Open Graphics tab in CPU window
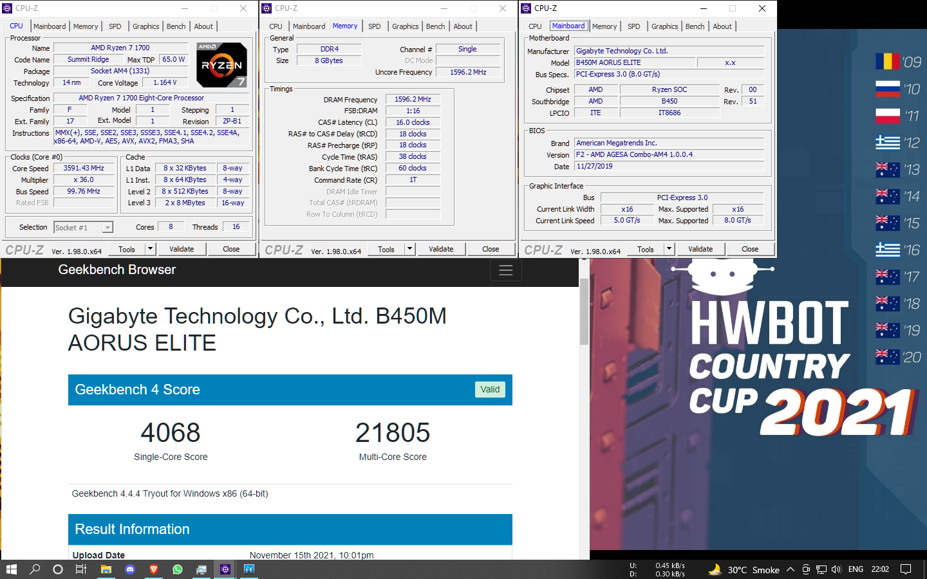 click(x=145, y=26)
